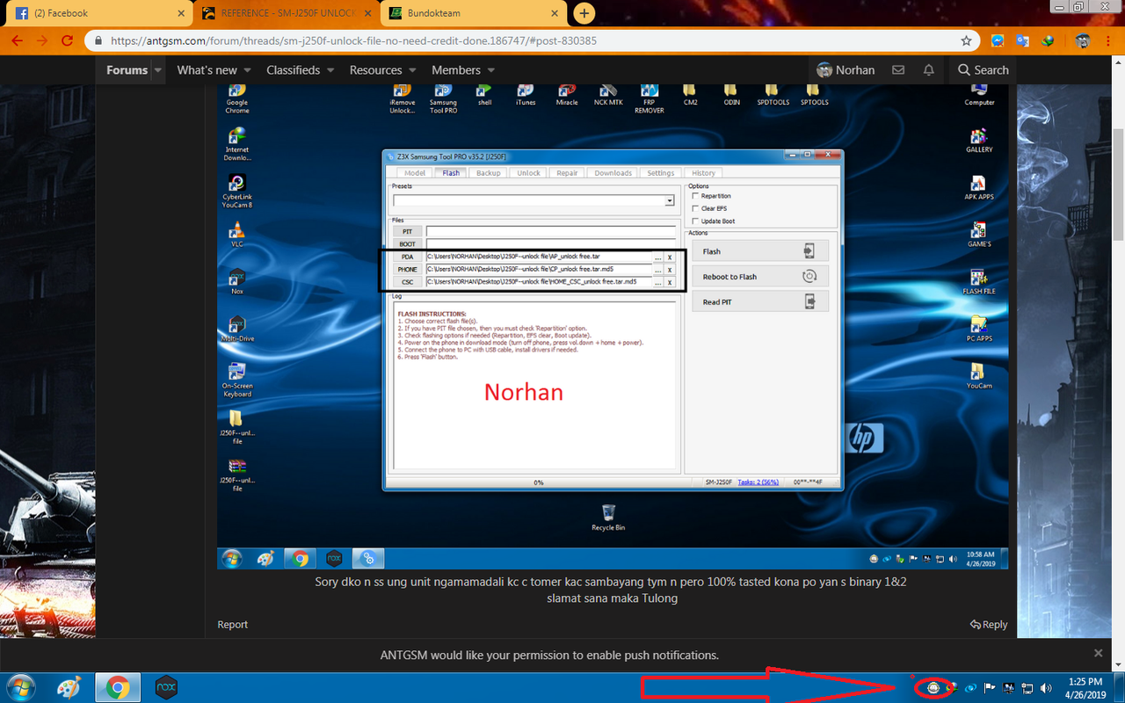Image resolution: width=1125 pixels, height=703 pixels.
Task: Open the Chrome profile avatar menu
Action: [x=1083, y=40]
